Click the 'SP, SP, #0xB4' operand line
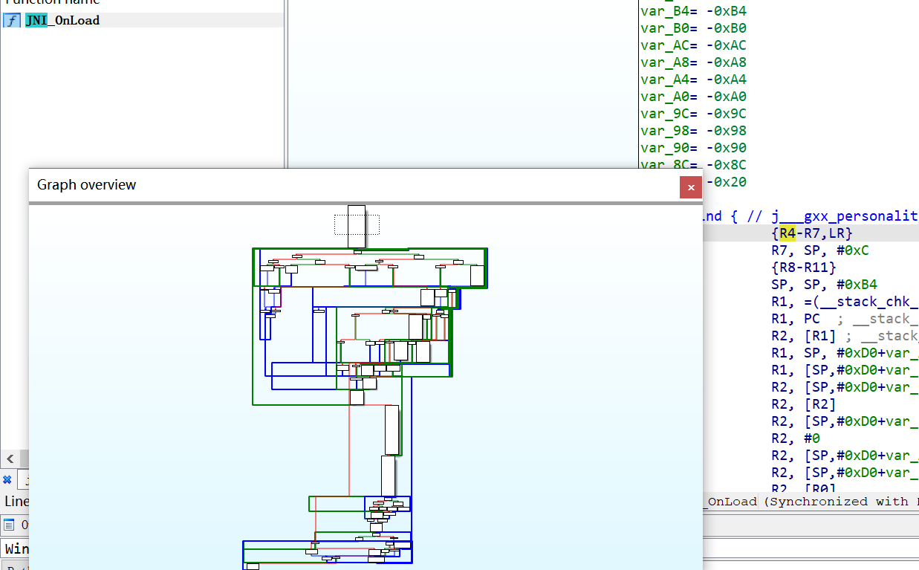Screen dimensions: 919x570 [x=824, y=285]
